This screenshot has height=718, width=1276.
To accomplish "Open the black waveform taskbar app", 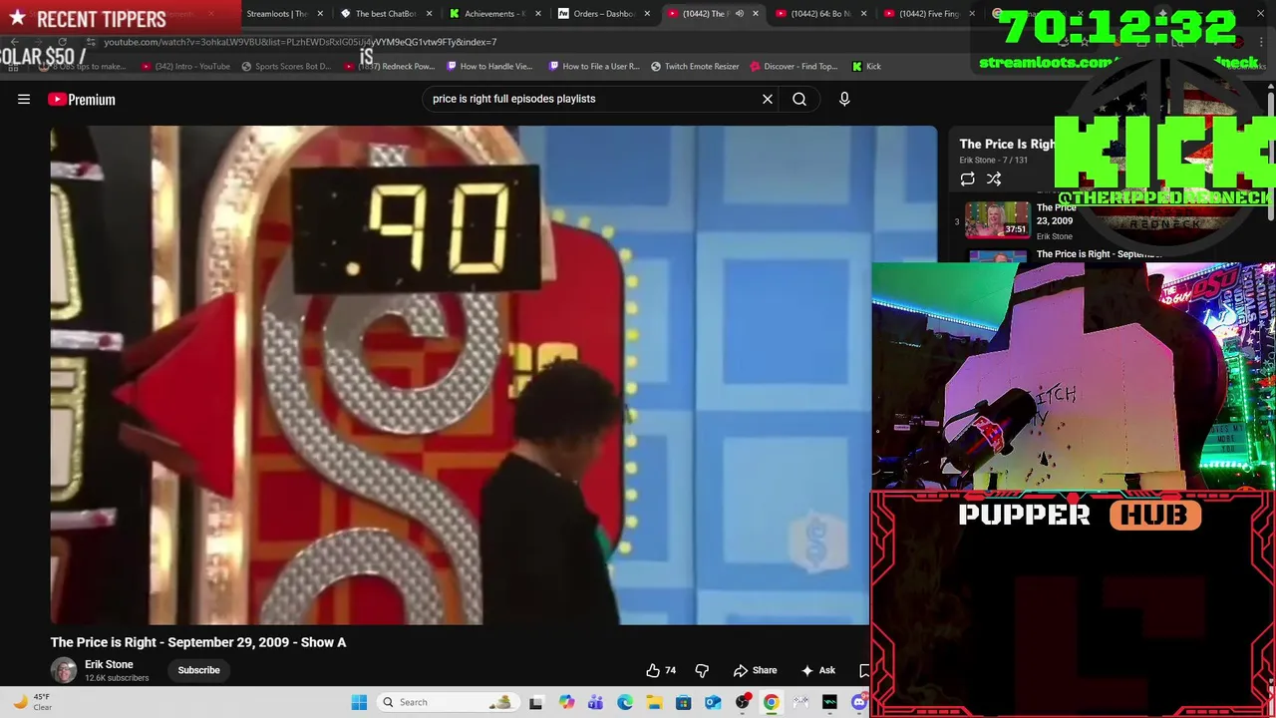I will click(x=829, y=702).
